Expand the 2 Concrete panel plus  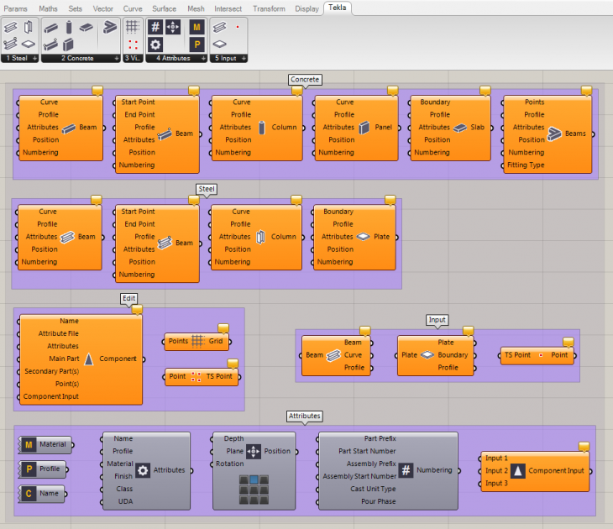[117, 58]
